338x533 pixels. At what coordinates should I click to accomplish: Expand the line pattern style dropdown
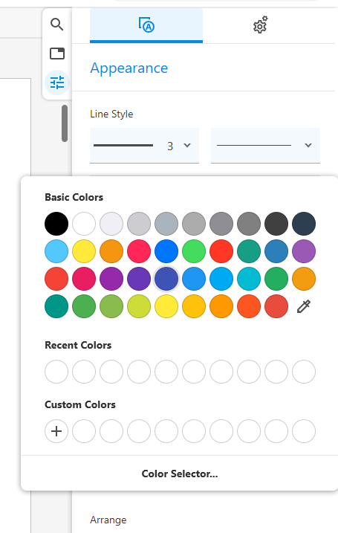265,146
